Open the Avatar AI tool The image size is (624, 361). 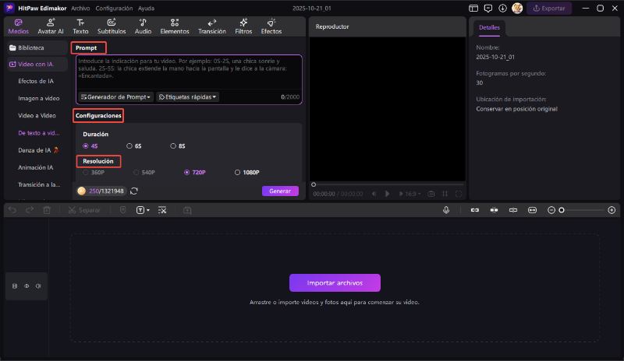tap(51, 26)
